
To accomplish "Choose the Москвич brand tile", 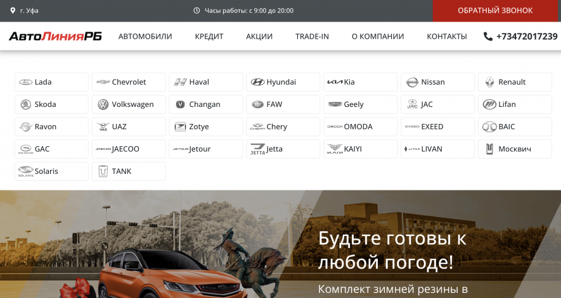I will click(515, 149).
